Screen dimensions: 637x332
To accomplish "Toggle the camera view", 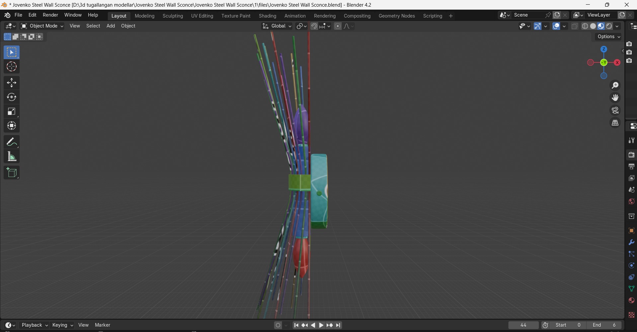I will (x=615, y=110).
